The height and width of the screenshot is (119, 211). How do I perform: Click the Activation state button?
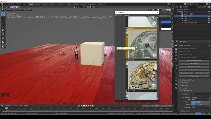(194, 76)
